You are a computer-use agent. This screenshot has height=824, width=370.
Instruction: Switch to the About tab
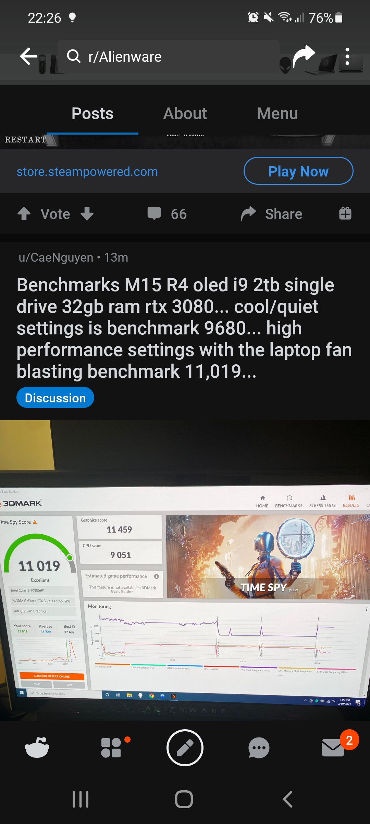(x=185, y=114)
